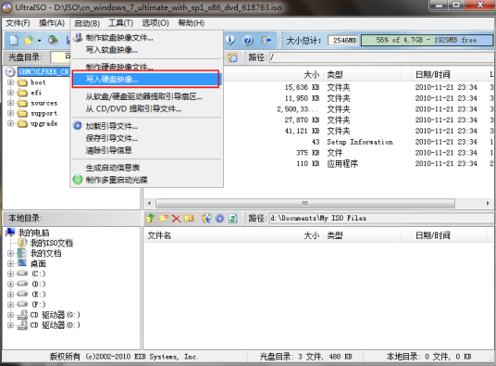Image resolution: width=496 pixels, height=366 pixels.
Task: Click the 56% of 4.7GB capacity bar
Action: click(x=426, y=40)
